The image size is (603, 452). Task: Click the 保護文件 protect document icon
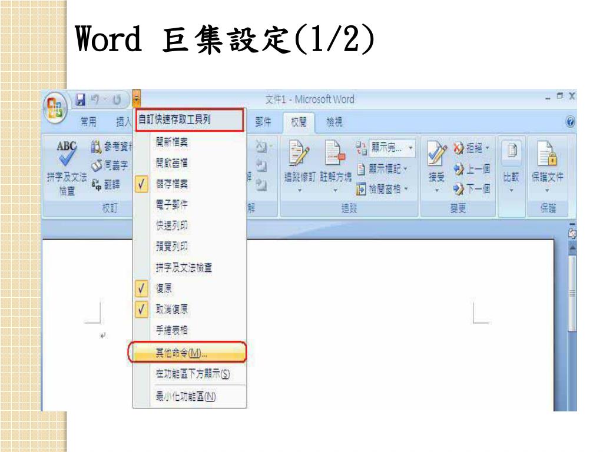(547, 153)
